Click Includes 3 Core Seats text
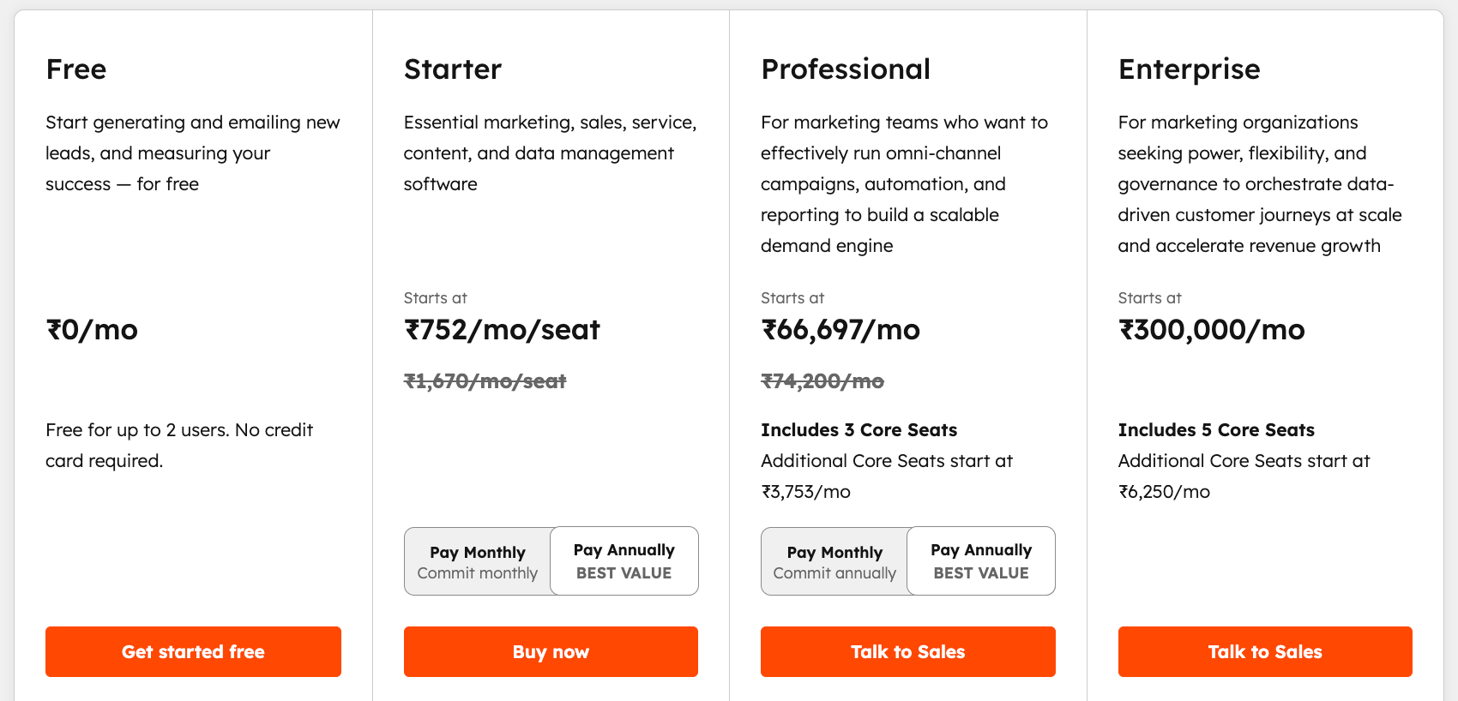Screen dimensions: 1458x701 coord(859,429)
